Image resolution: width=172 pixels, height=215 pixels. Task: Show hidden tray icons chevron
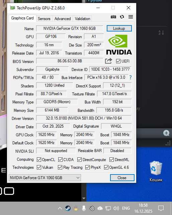point(60,209)
